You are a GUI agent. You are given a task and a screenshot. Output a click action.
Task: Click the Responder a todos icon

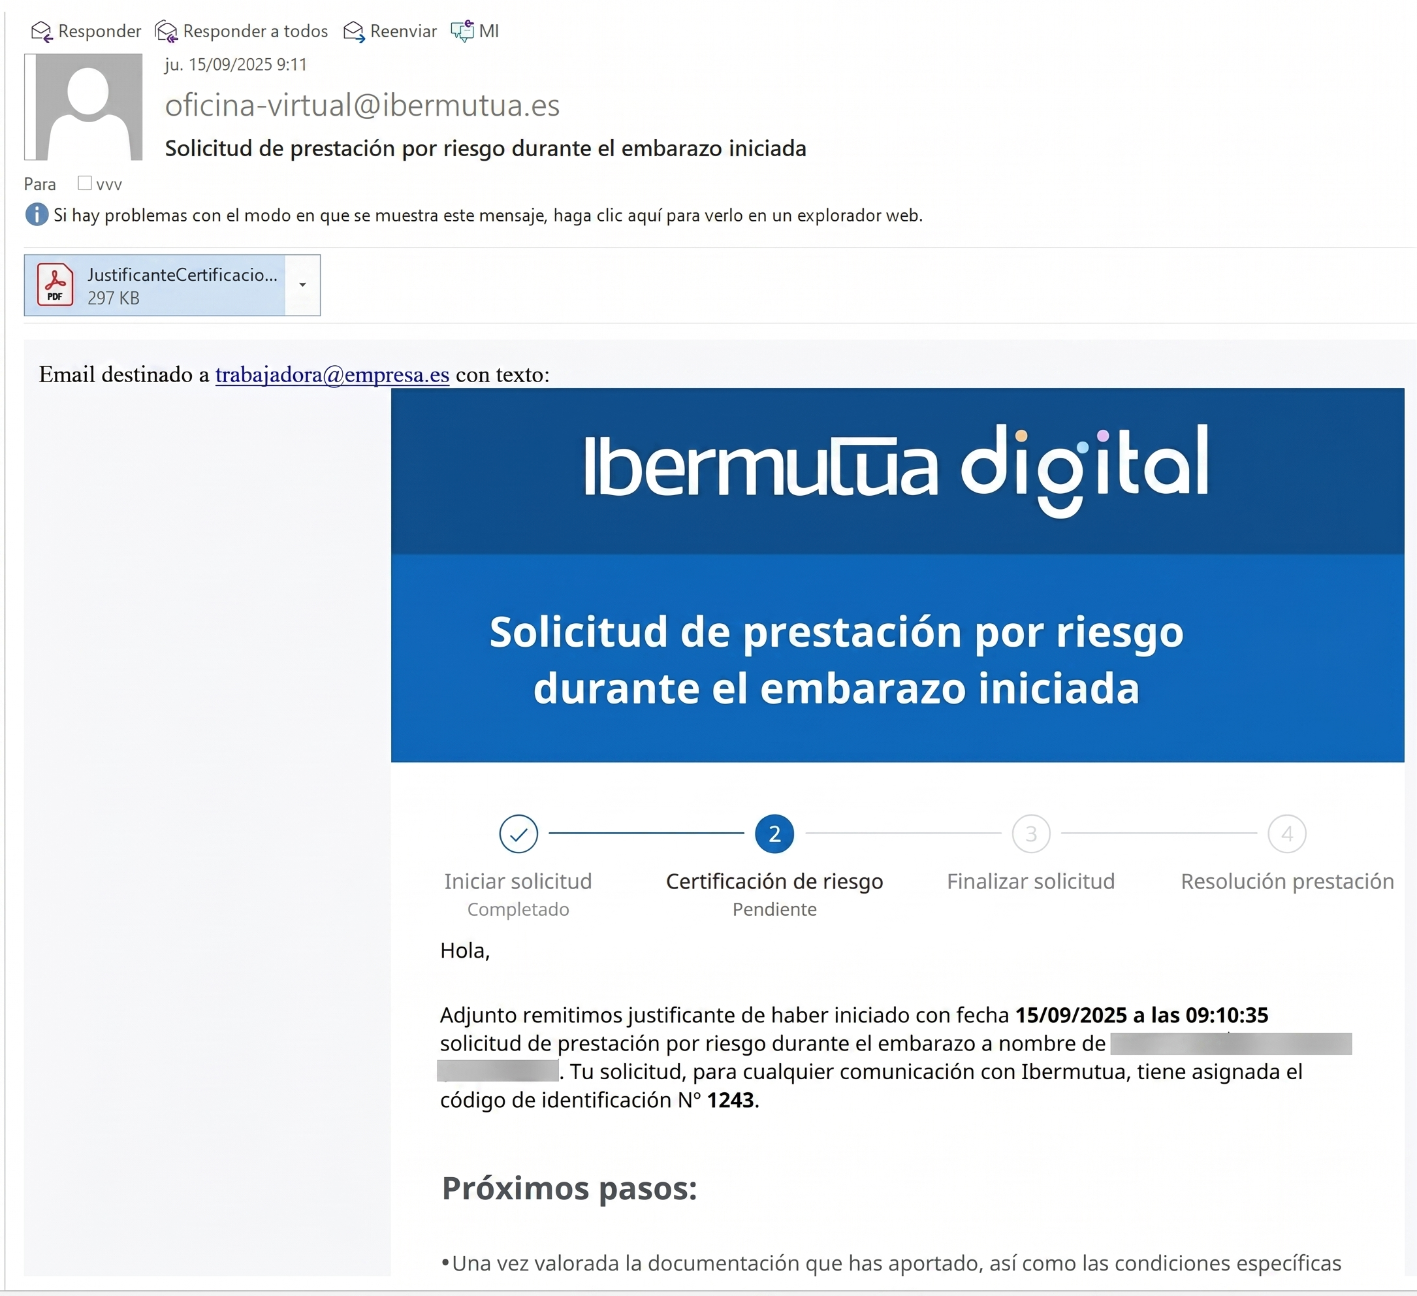pyautogui.click(x=166, y=31)
